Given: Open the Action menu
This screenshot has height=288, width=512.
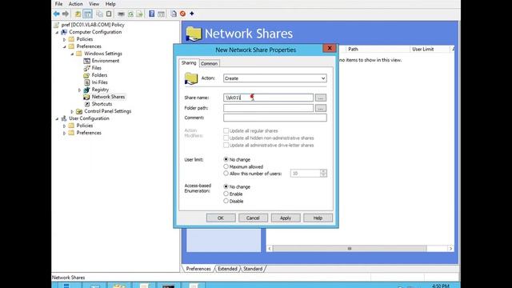Looking at the screenshot, I should point(75,4).
